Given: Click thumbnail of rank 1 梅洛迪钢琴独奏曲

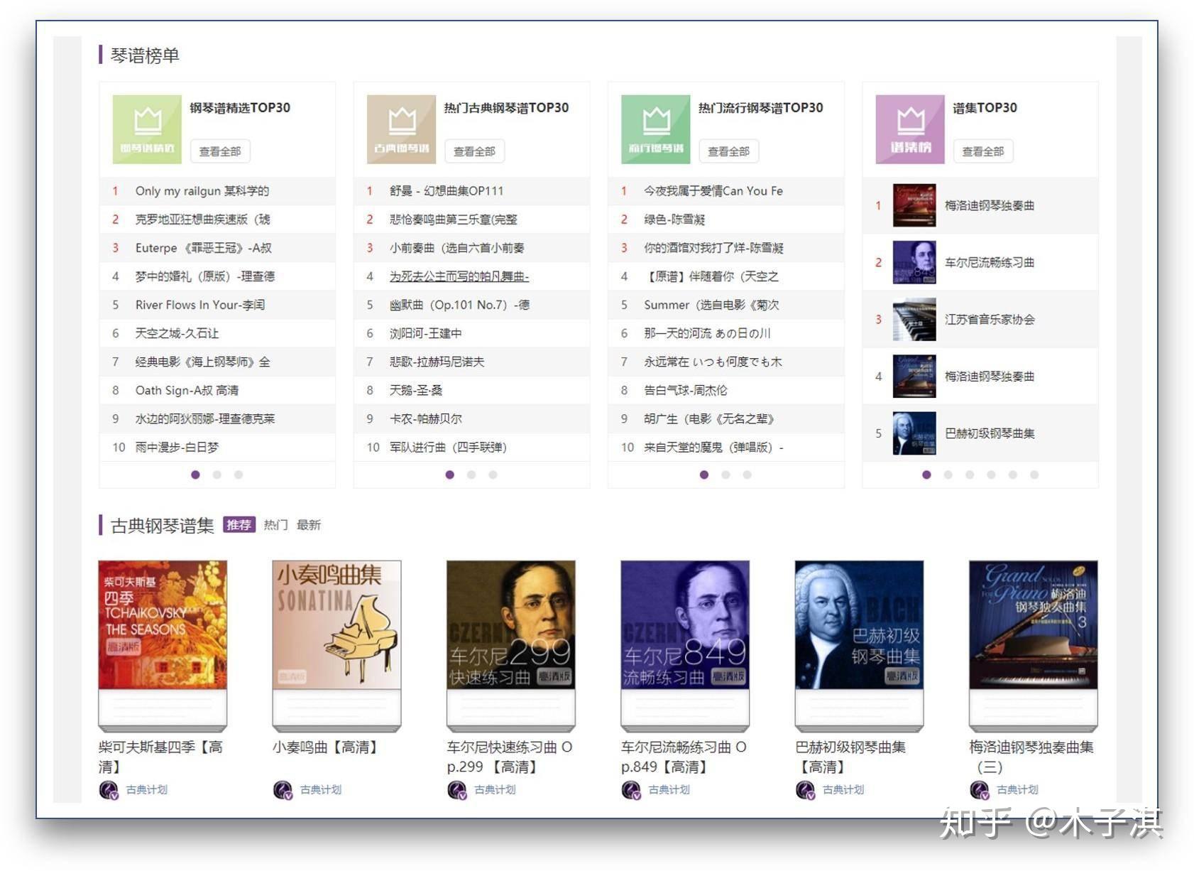Looking at the screenshot, I should (914, 205).
